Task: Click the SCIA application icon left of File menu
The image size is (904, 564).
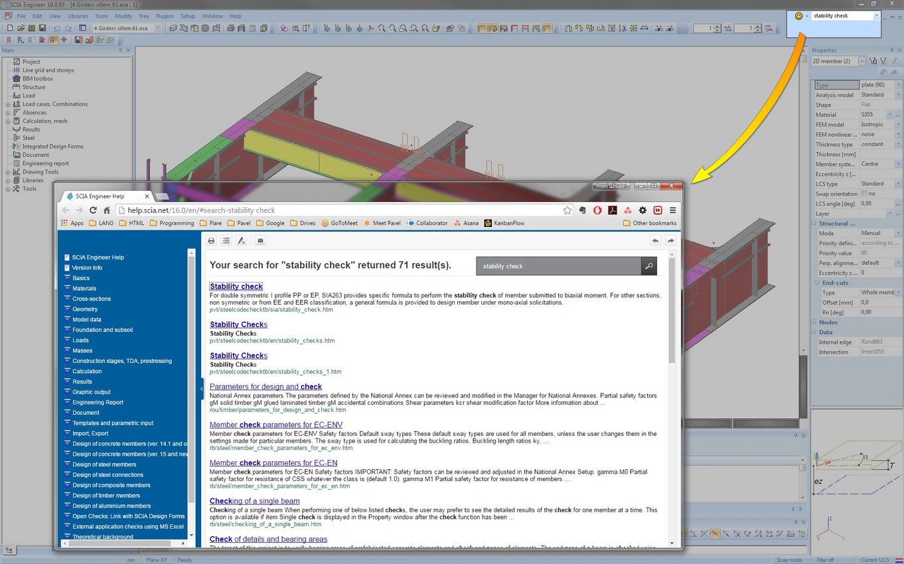Action: [7, 15]
